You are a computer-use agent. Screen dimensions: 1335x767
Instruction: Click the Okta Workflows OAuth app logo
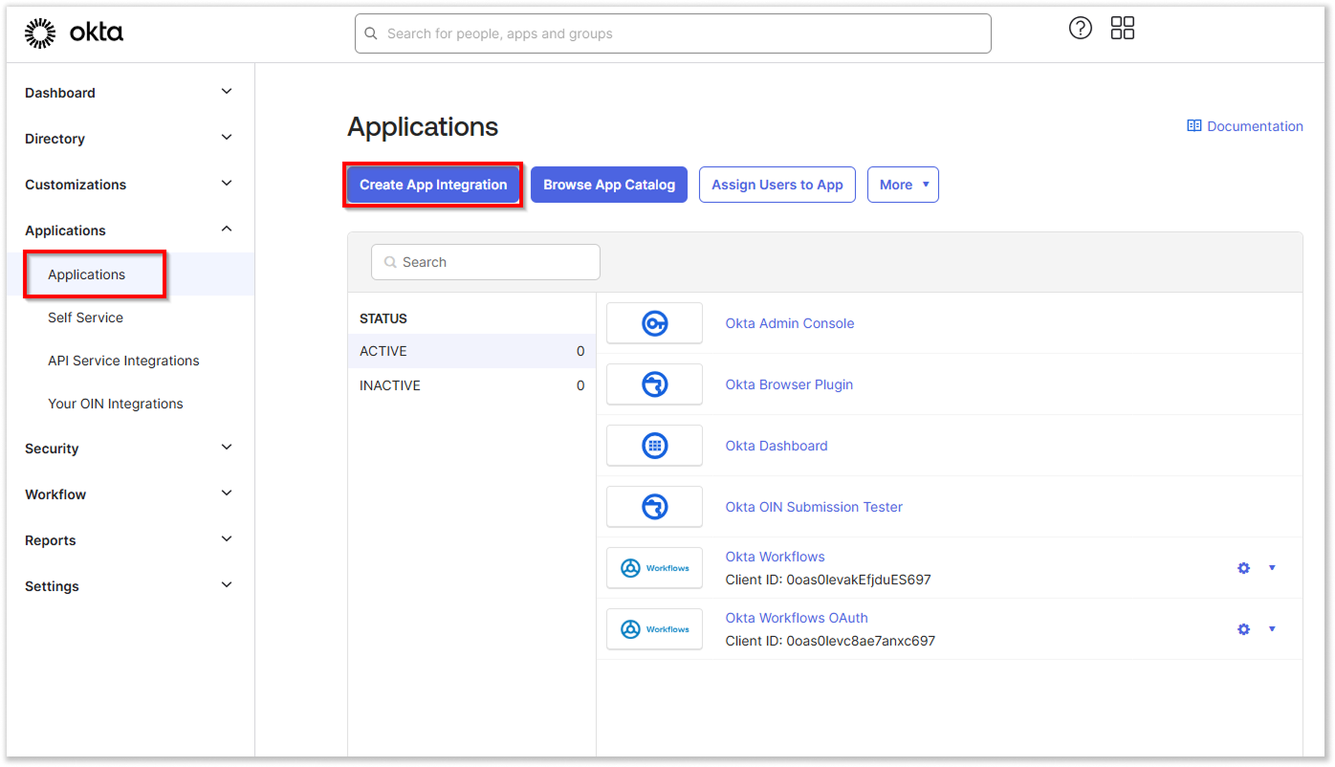tap(655, 629)
